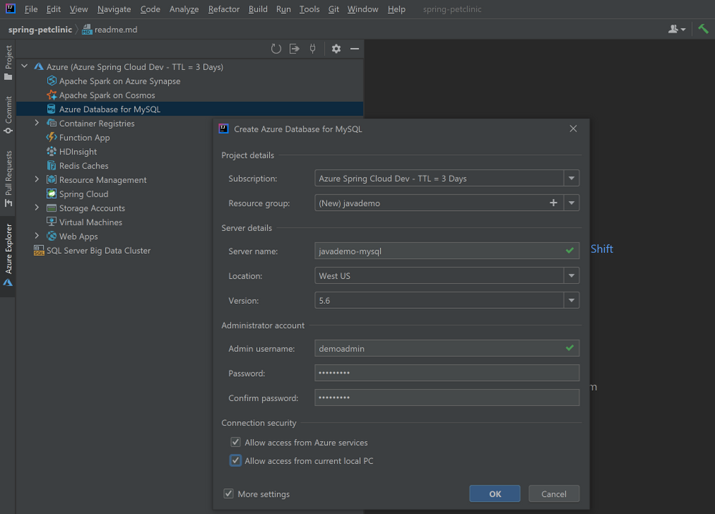Switch to the Commit tool window tab
The width and height of the screenshot is (715, 514).
(8, 115)
